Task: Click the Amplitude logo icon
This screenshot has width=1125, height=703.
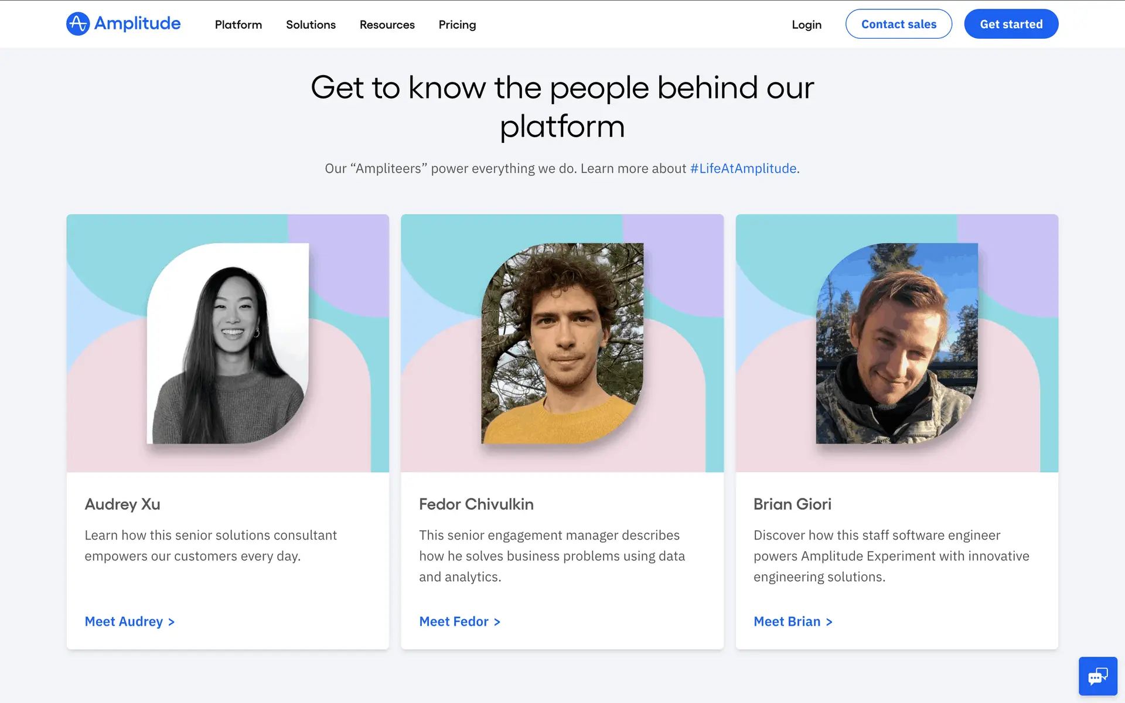Action: [x=78, y=24]
